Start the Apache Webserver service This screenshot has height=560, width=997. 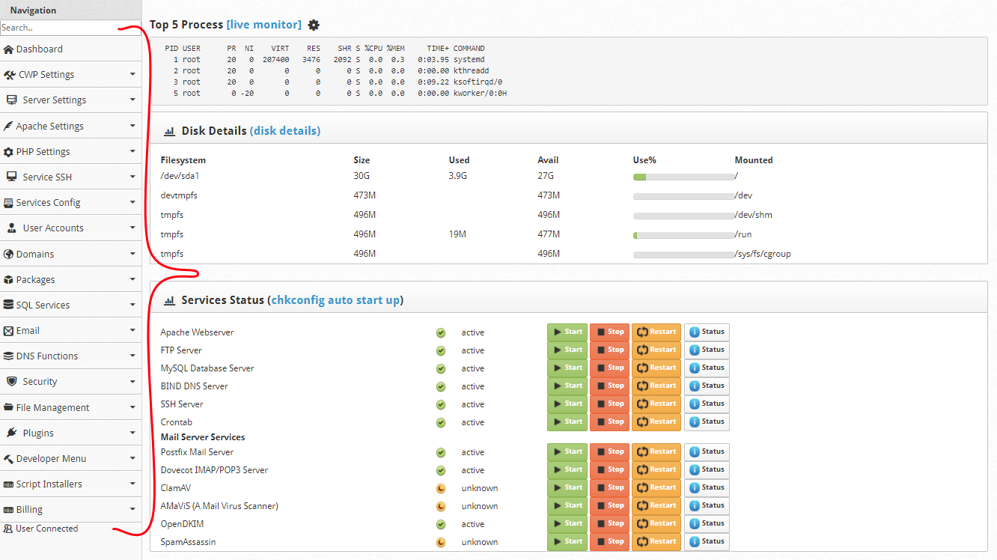(x=567, y=332)
